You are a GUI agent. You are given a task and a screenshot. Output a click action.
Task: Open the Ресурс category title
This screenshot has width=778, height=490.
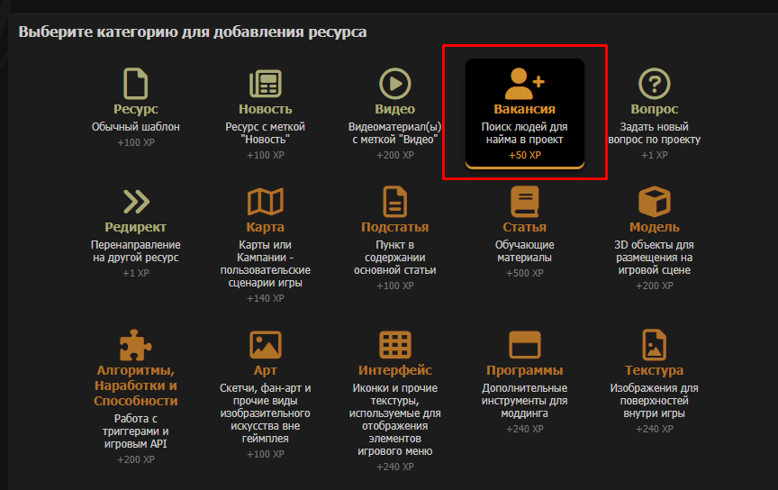click(x=135, y=109)
